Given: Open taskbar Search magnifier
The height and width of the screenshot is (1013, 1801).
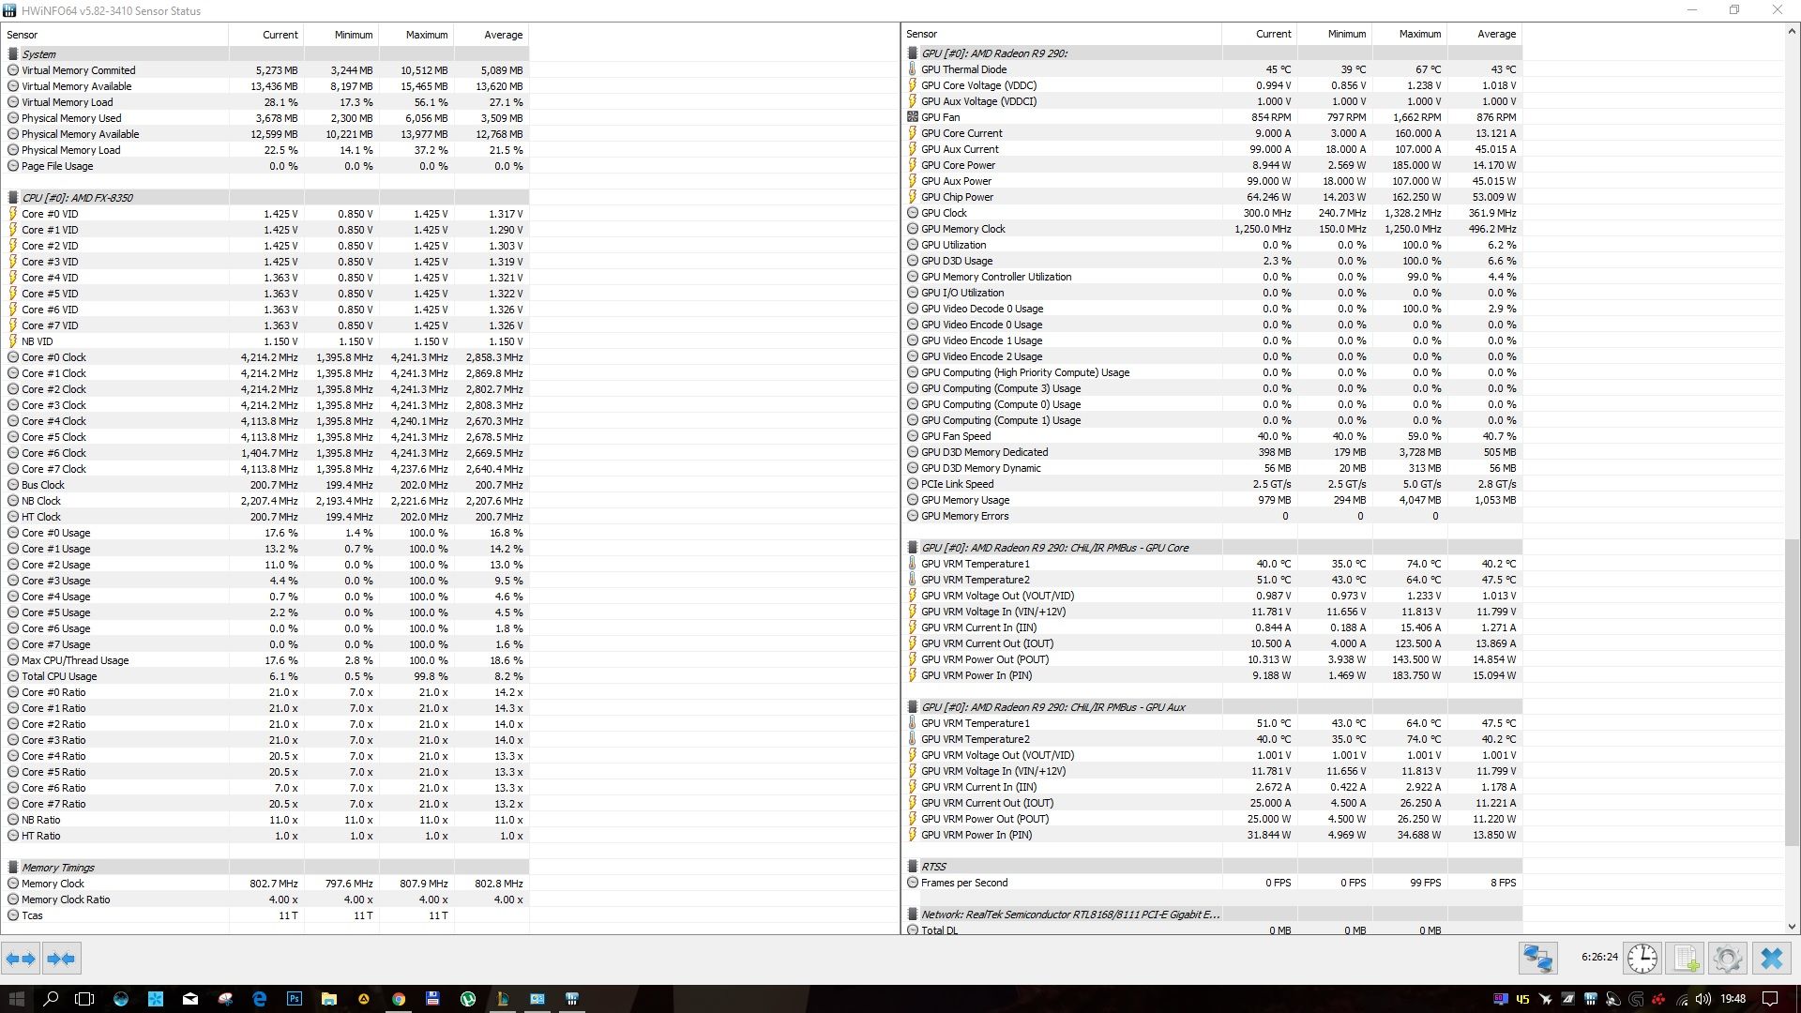Looking at the screenshot, I should click(x=51, y=999).
